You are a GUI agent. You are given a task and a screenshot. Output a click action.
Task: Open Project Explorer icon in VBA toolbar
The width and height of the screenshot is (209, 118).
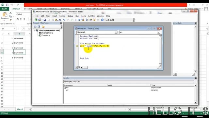(x=87, y=20)
